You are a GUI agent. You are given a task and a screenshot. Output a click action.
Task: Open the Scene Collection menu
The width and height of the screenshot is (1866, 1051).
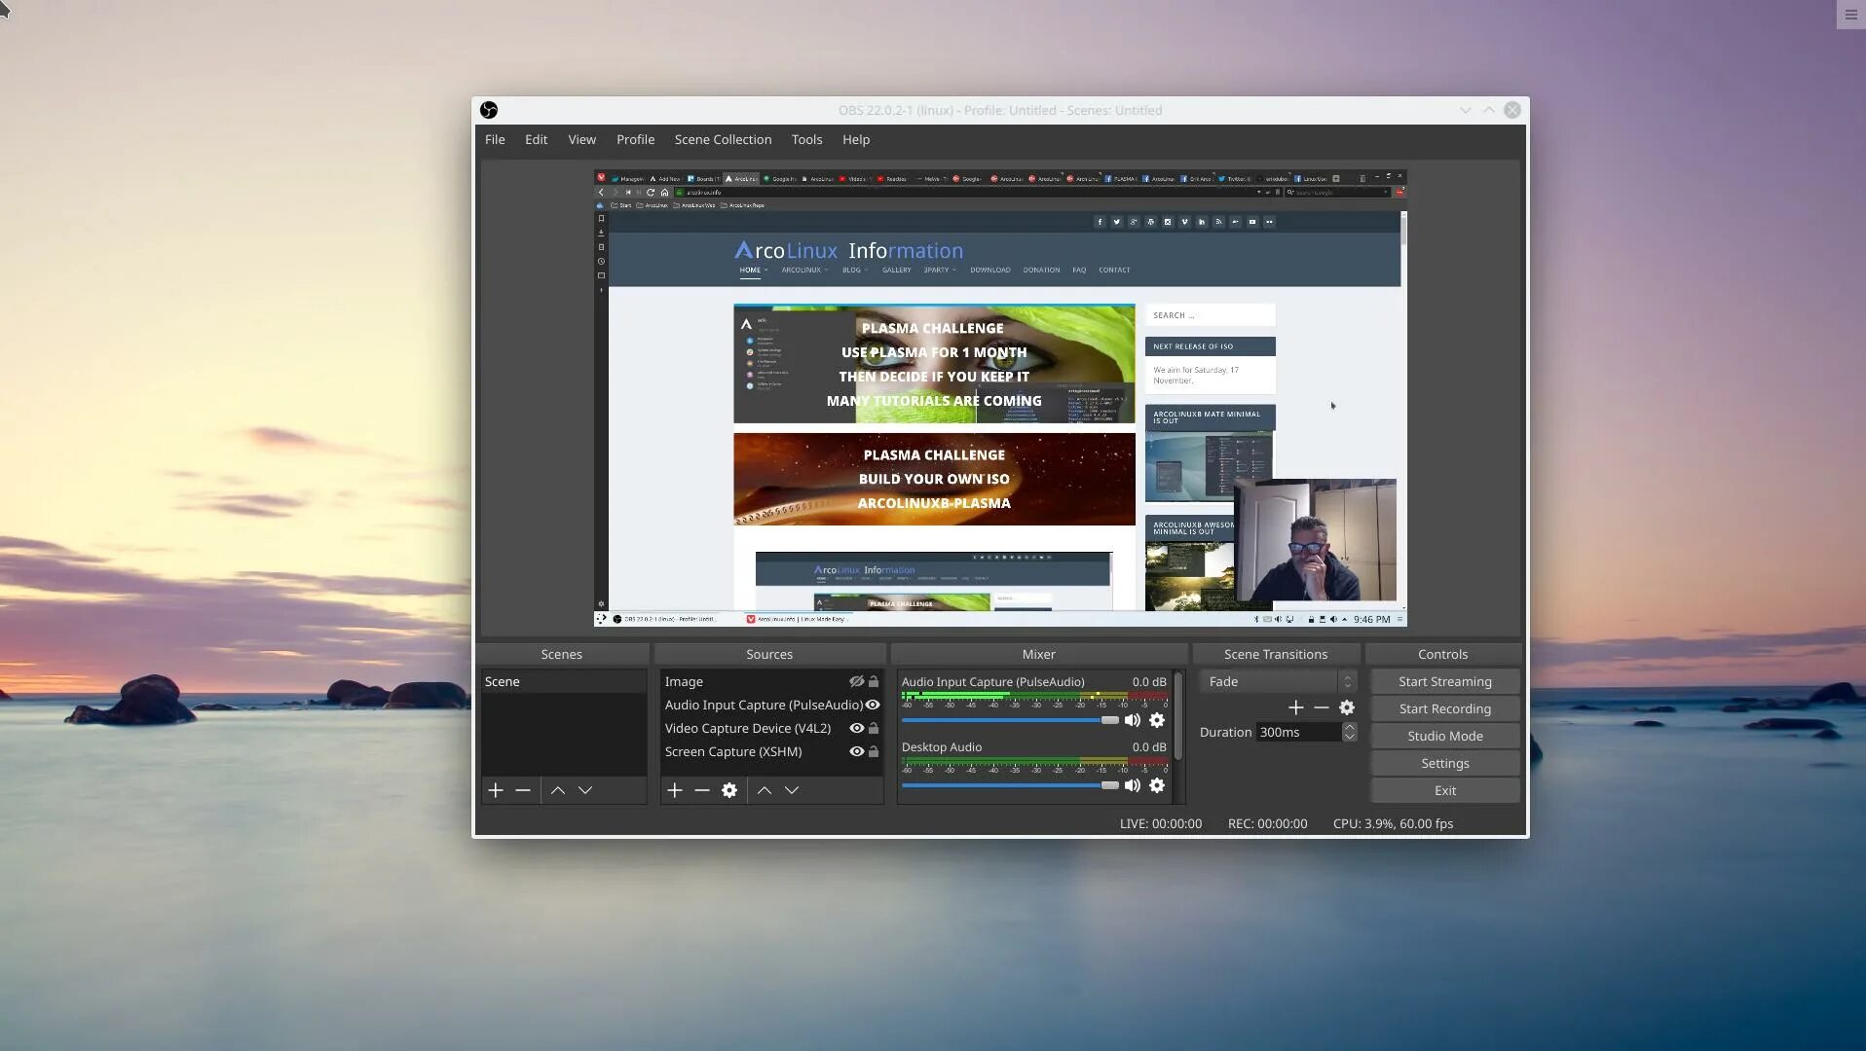pos(723,139)
